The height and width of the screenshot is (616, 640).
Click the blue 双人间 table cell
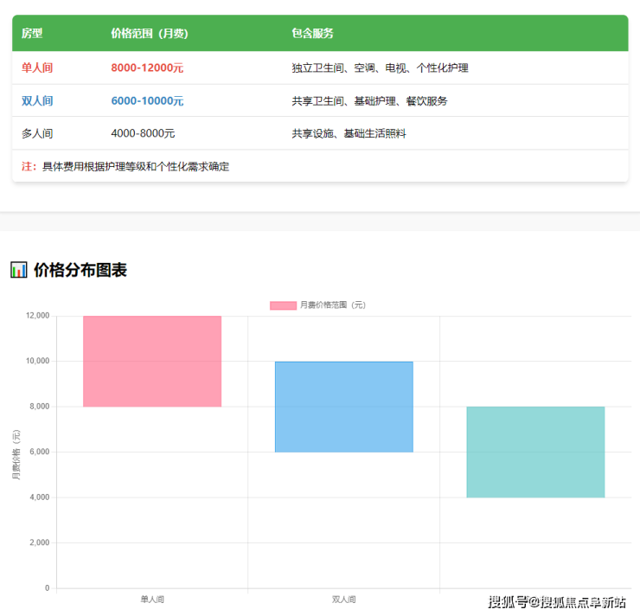tap(37, 101)
